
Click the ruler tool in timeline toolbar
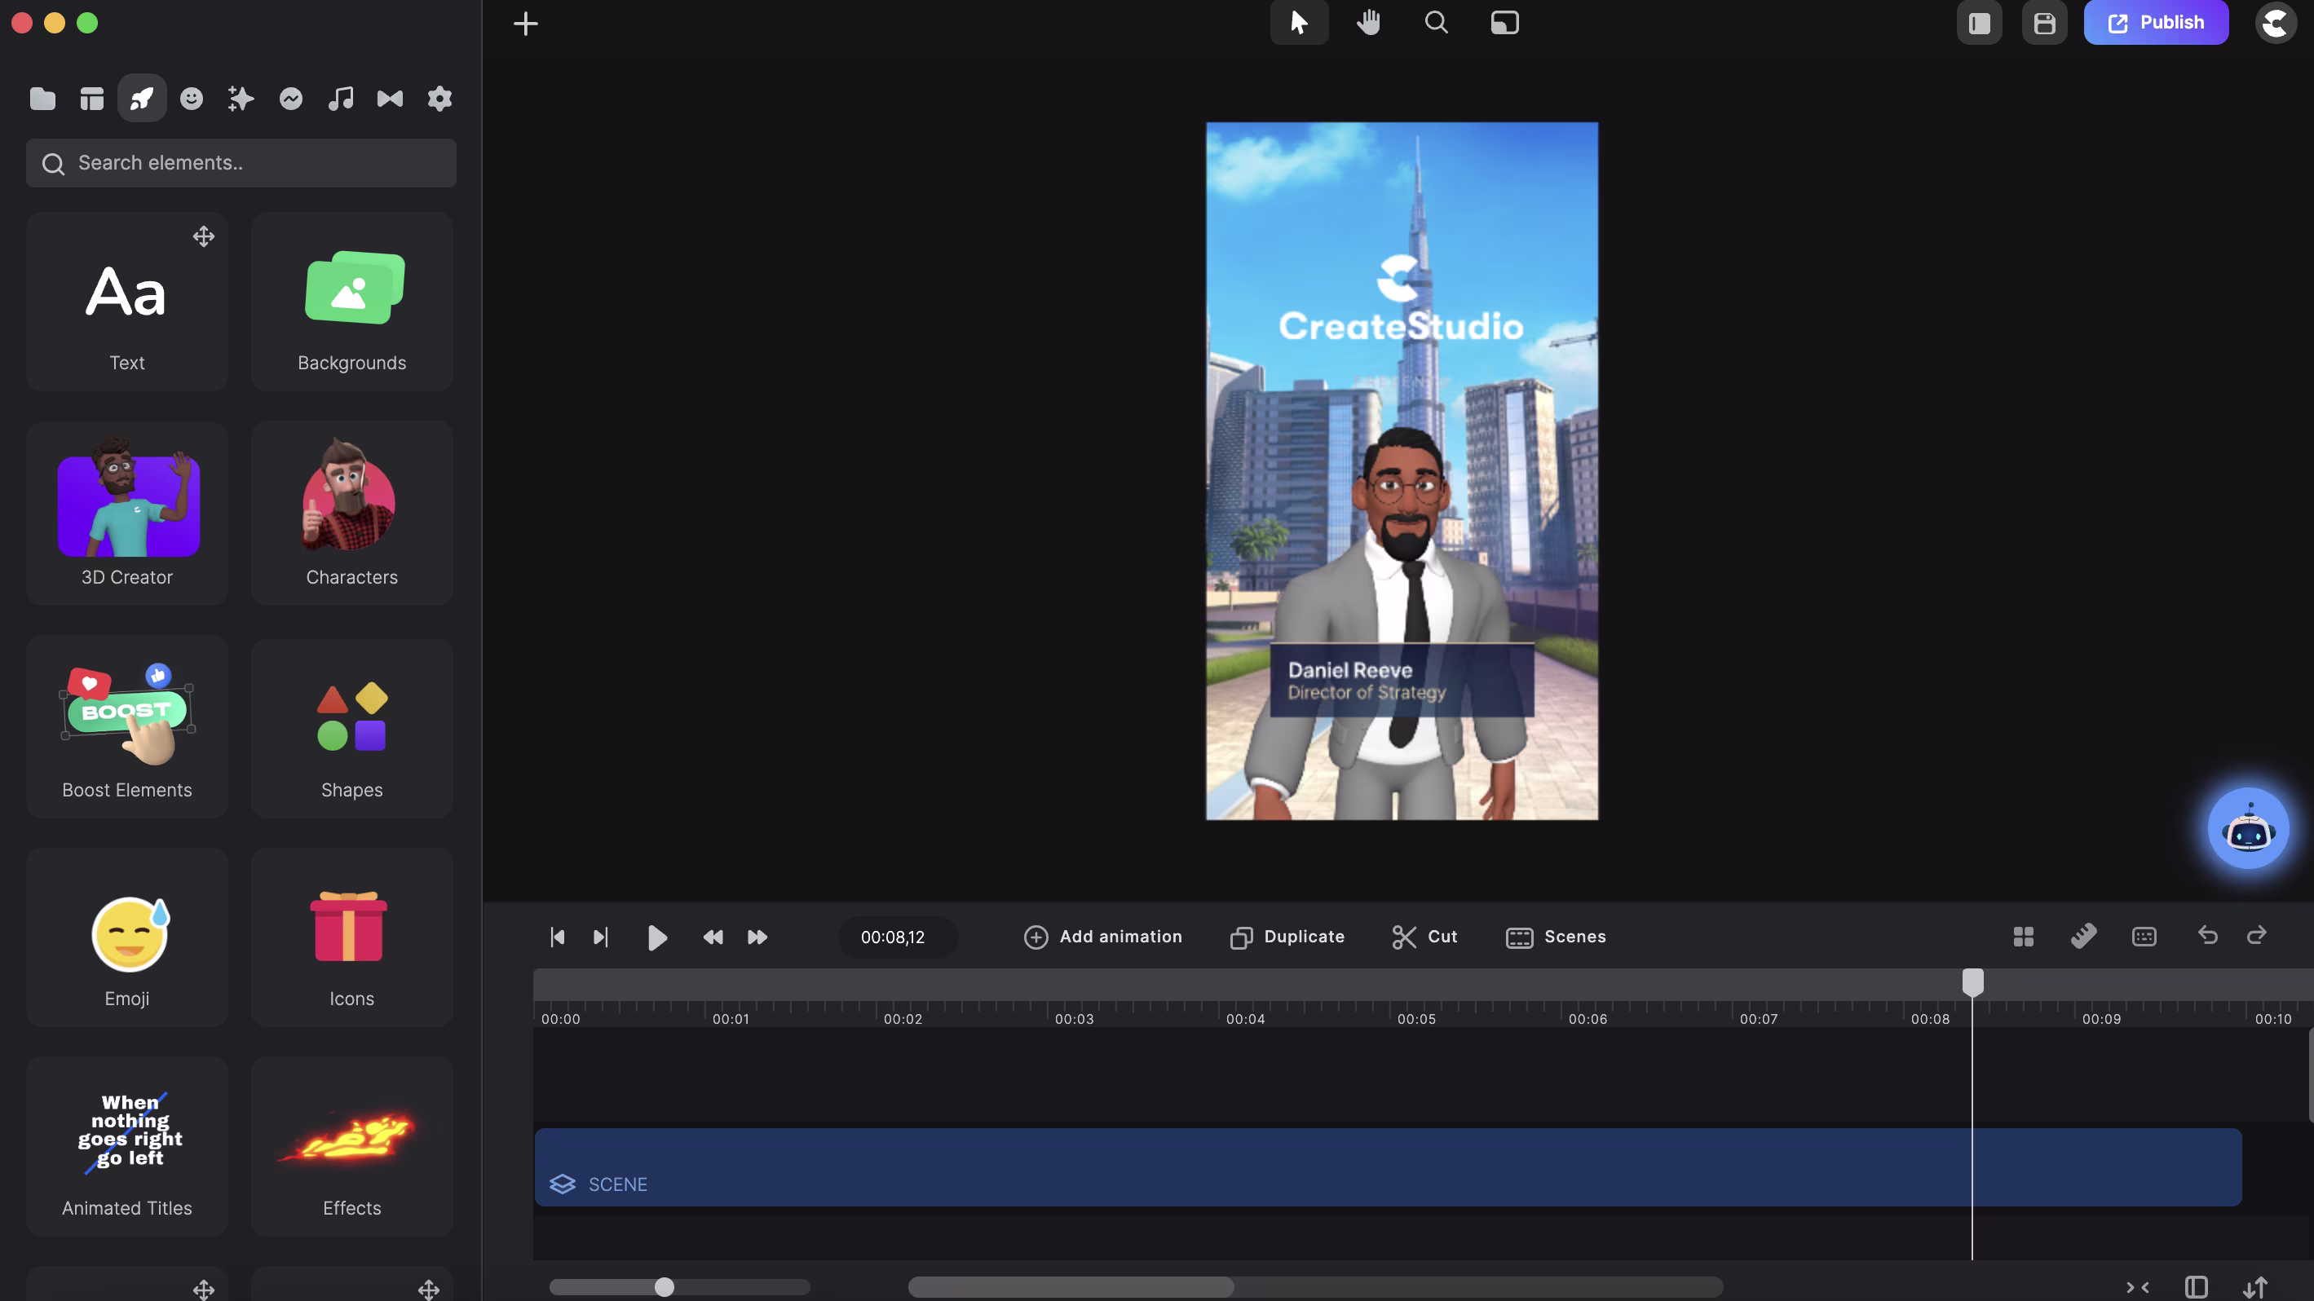2083,937
